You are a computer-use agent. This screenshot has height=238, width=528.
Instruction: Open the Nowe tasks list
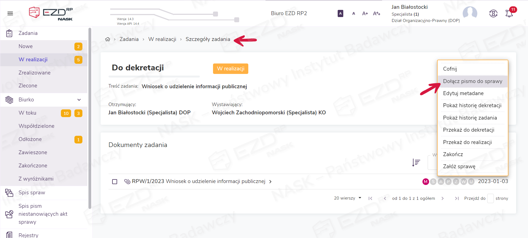26,46
